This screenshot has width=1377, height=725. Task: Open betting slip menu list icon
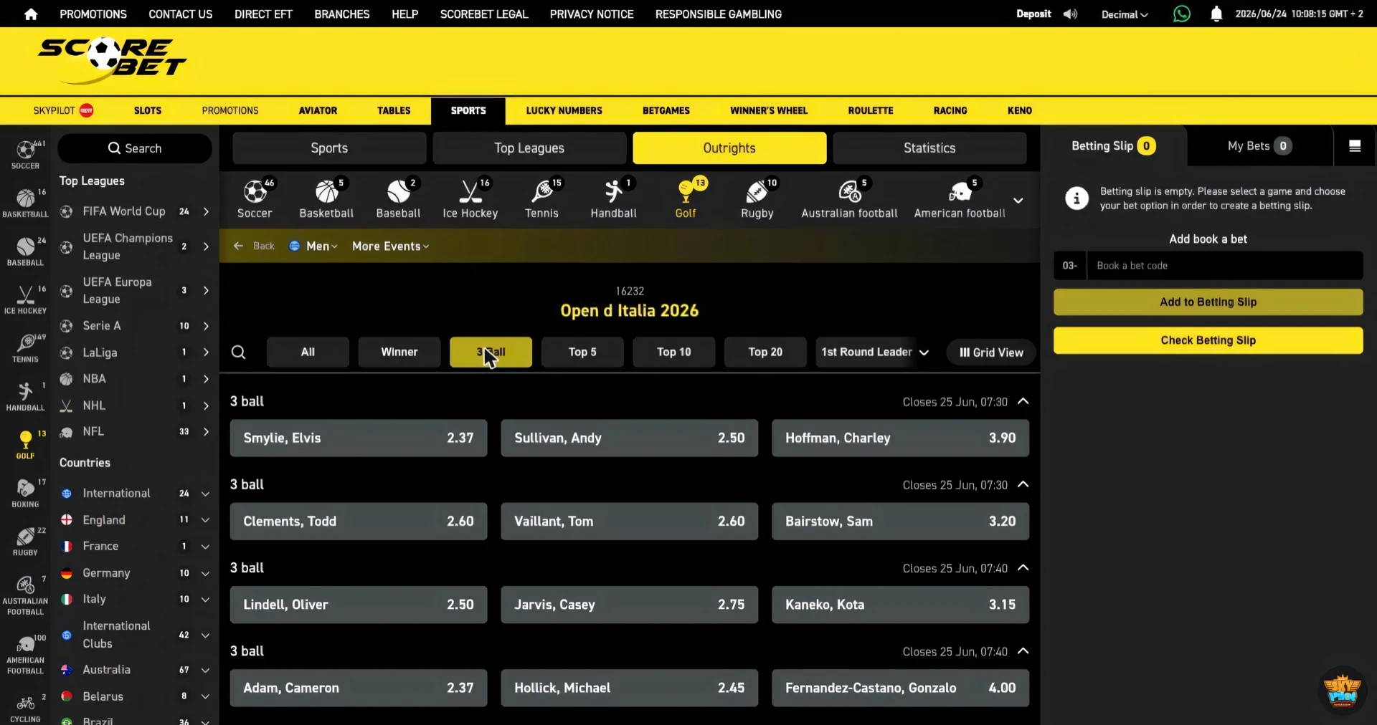(1355, 146)
